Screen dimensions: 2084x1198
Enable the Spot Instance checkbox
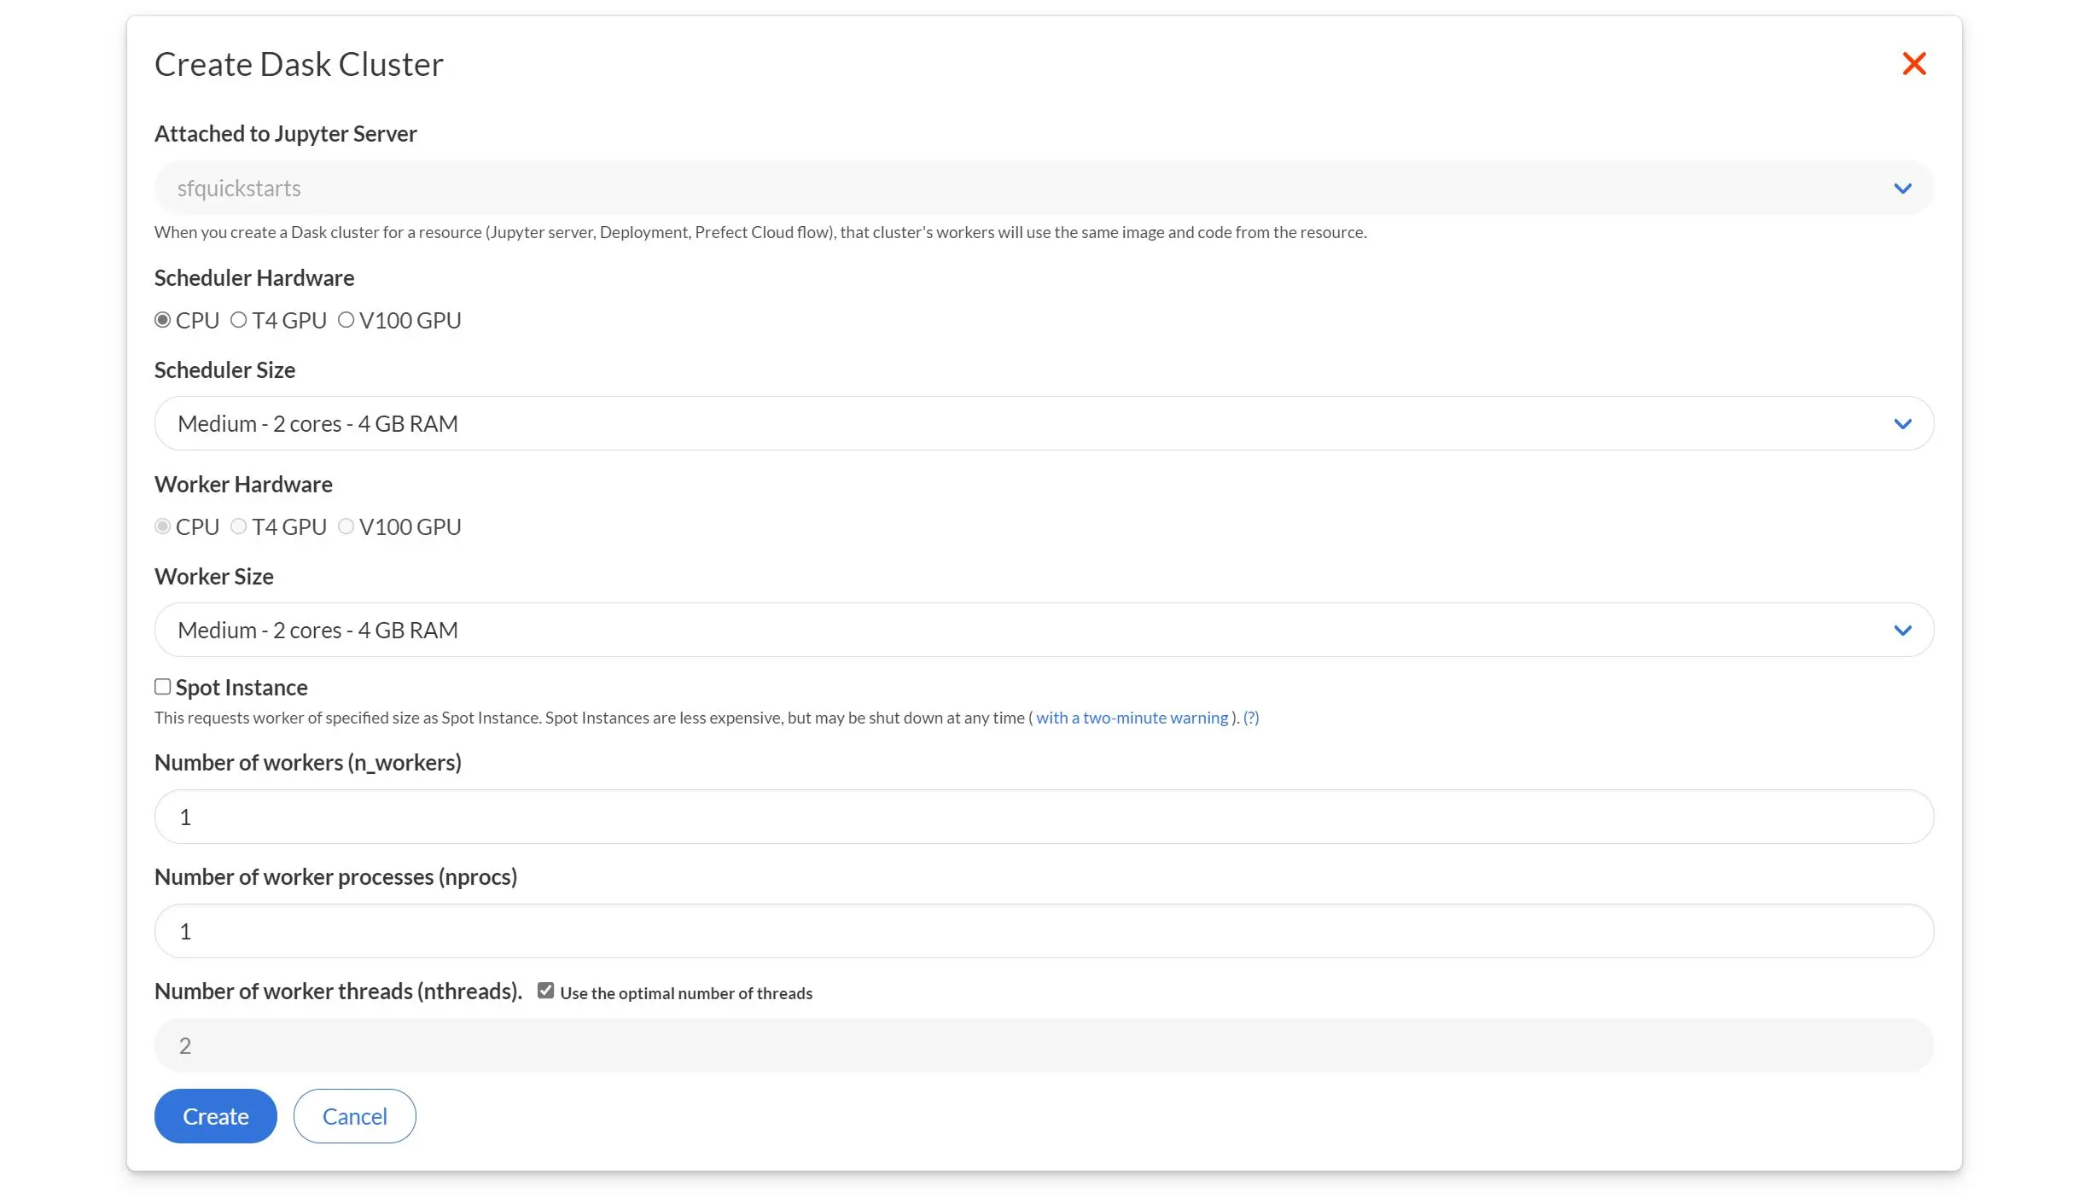pos(162,686)
